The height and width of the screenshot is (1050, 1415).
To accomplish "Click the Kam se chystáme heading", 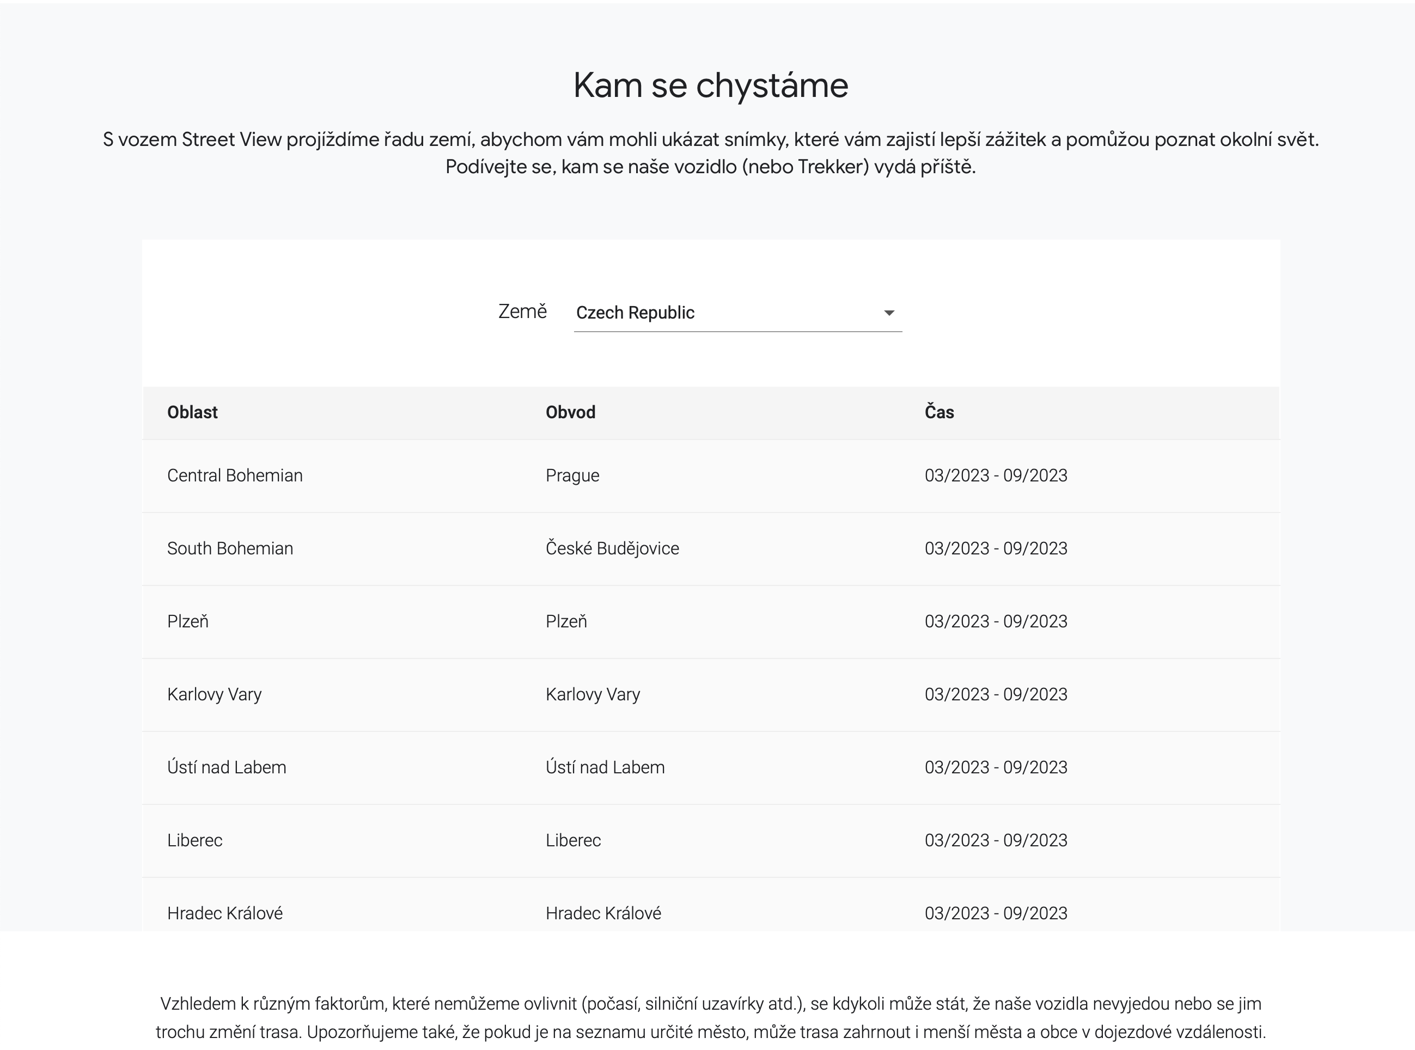I will click(x=710, y=85).
